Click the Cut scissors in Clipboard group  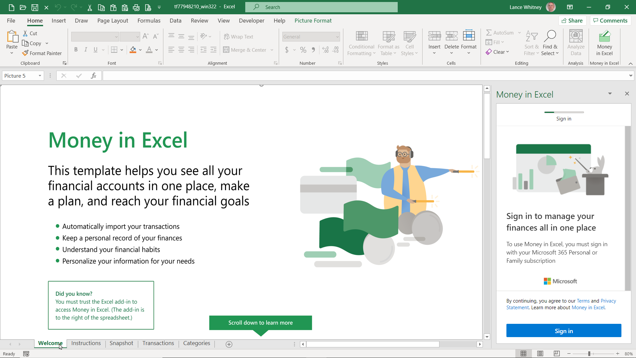click(25, 33)
